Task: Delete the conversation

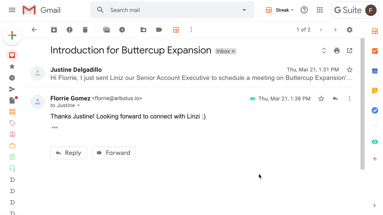Action: (x=85, y=30)
